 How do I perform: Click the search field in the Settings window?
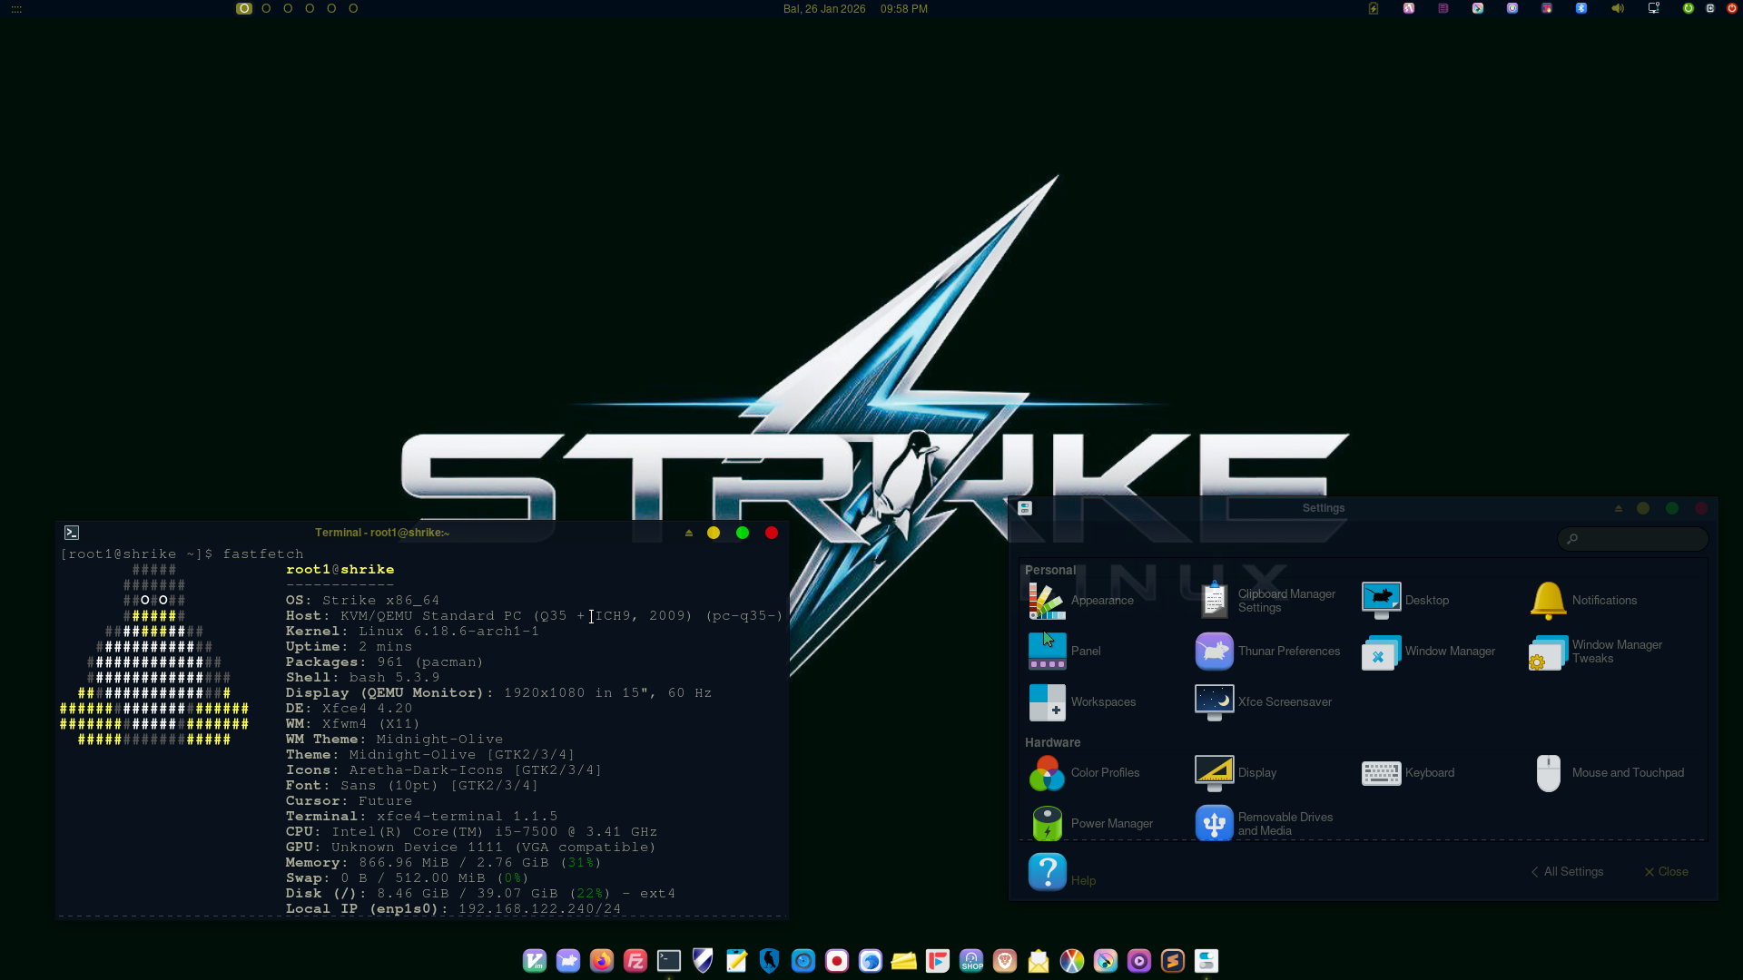click(1631, 538)
